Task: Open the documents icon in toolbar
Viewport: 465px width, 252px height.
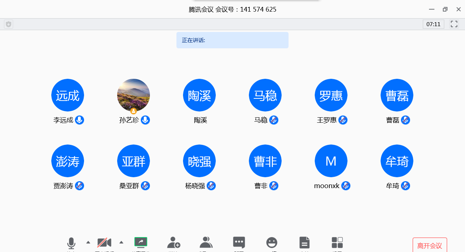Action: 305,243
